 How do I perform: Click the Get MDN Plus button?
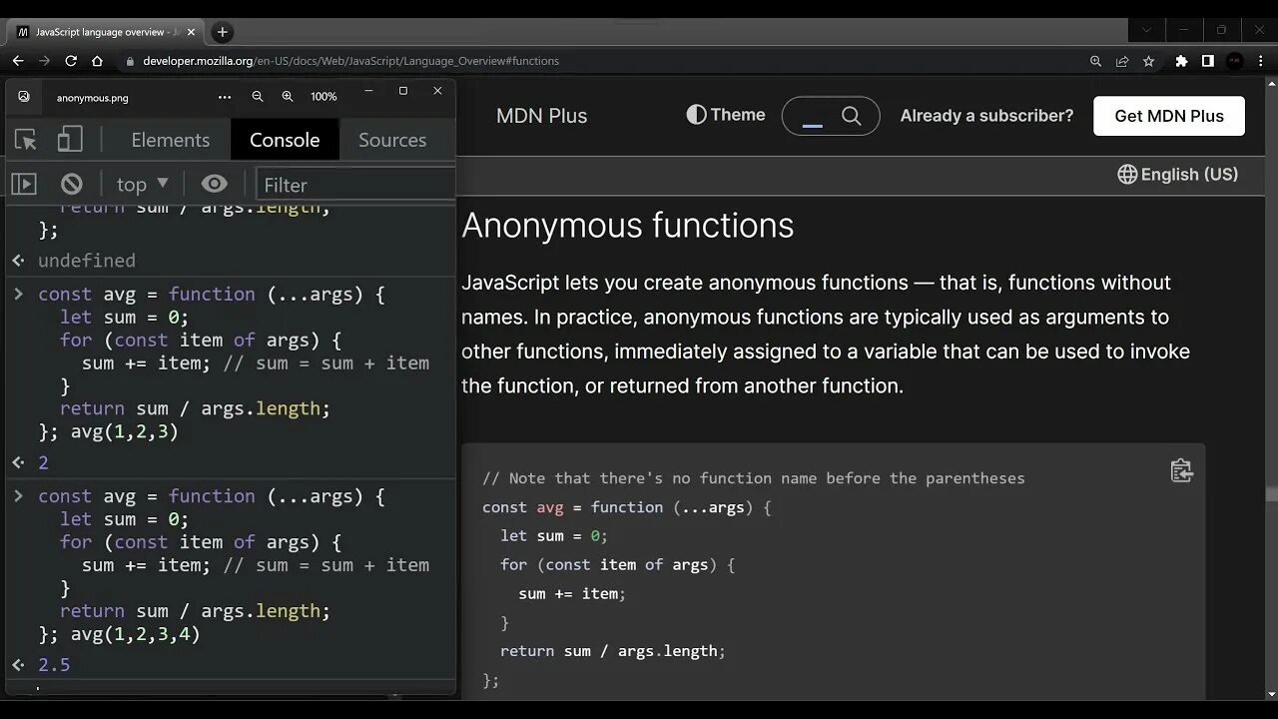click(x=1169, y=116)
